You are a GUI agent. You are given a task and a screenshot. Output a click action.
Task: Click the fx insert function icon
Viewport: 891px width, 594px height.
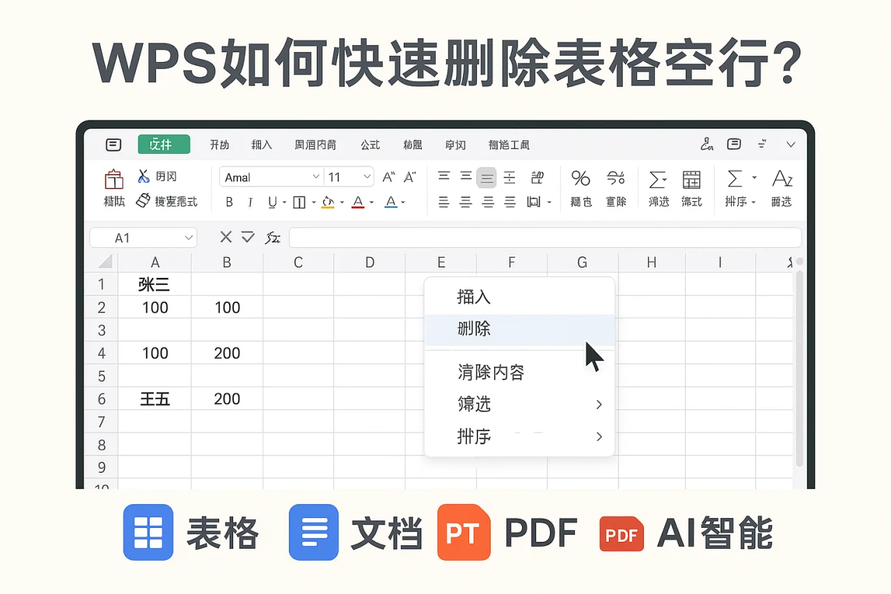click(272, 237)
